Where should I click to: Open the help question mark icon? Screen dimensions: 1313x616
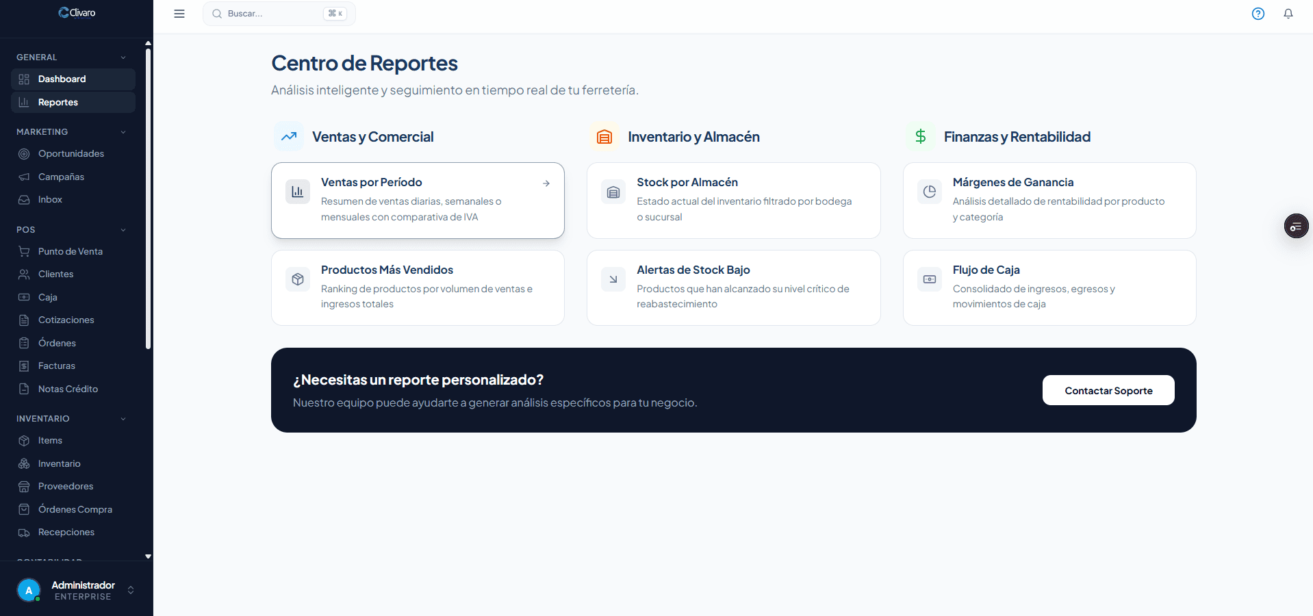[1258, 14]
